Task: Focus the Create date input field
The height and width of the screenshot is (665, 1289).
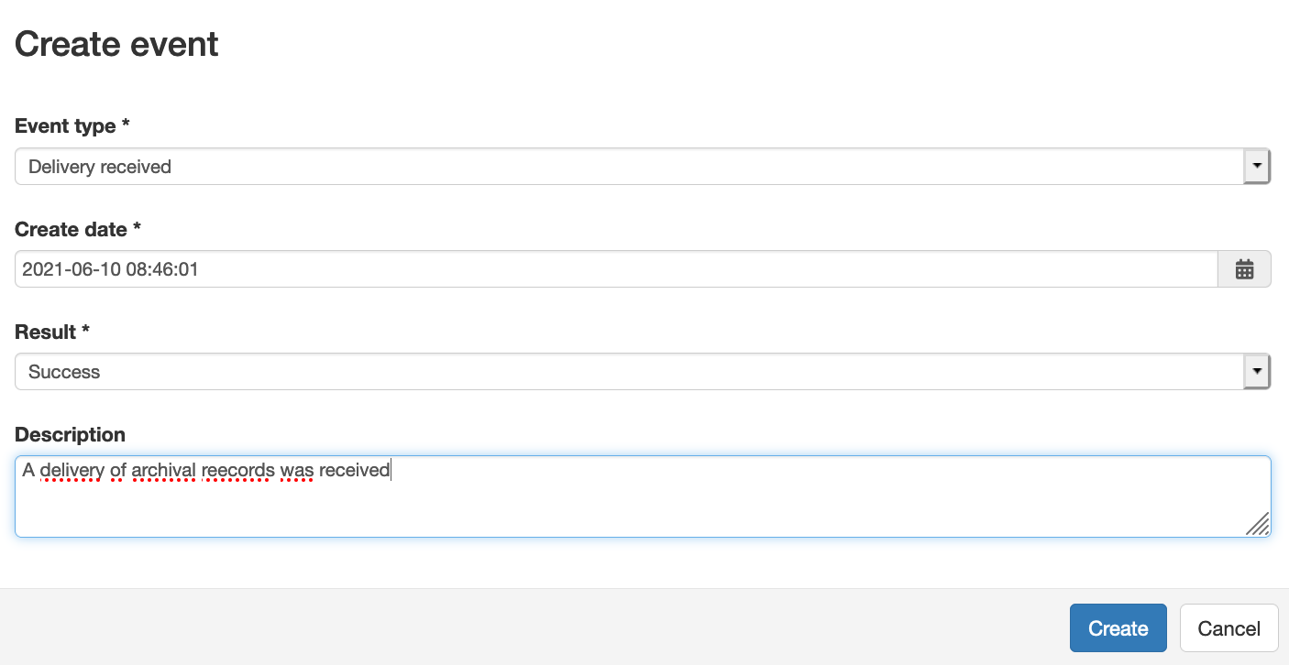Action: pyautogui.click(x=616, y=269)
